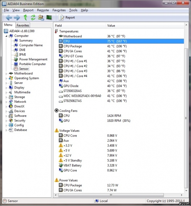The image size is (191, 206).
Task: Select the Portable Computer tree item
Action: coord(33,64)
